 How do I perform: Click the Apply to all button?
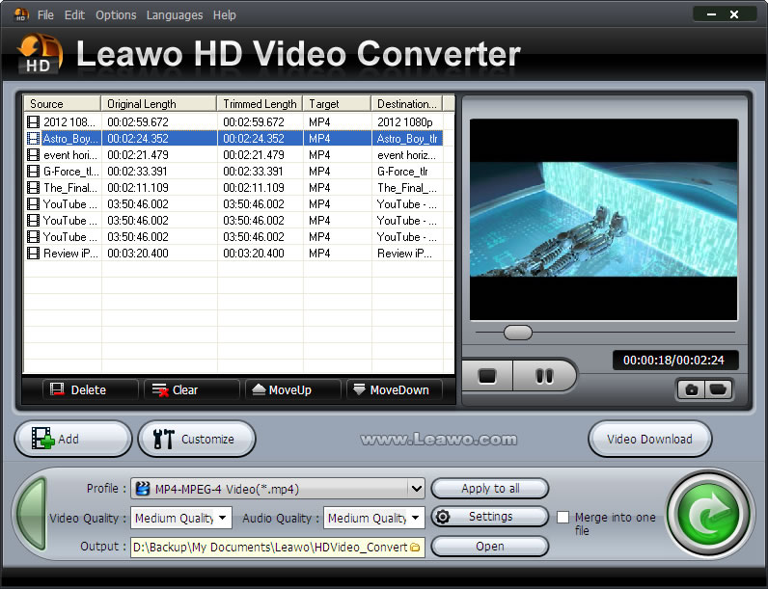coord(489,488)
